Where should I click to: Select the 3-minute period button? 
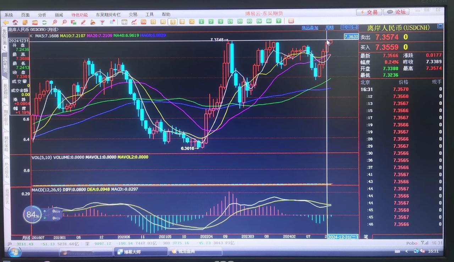[x=211, y=22]
